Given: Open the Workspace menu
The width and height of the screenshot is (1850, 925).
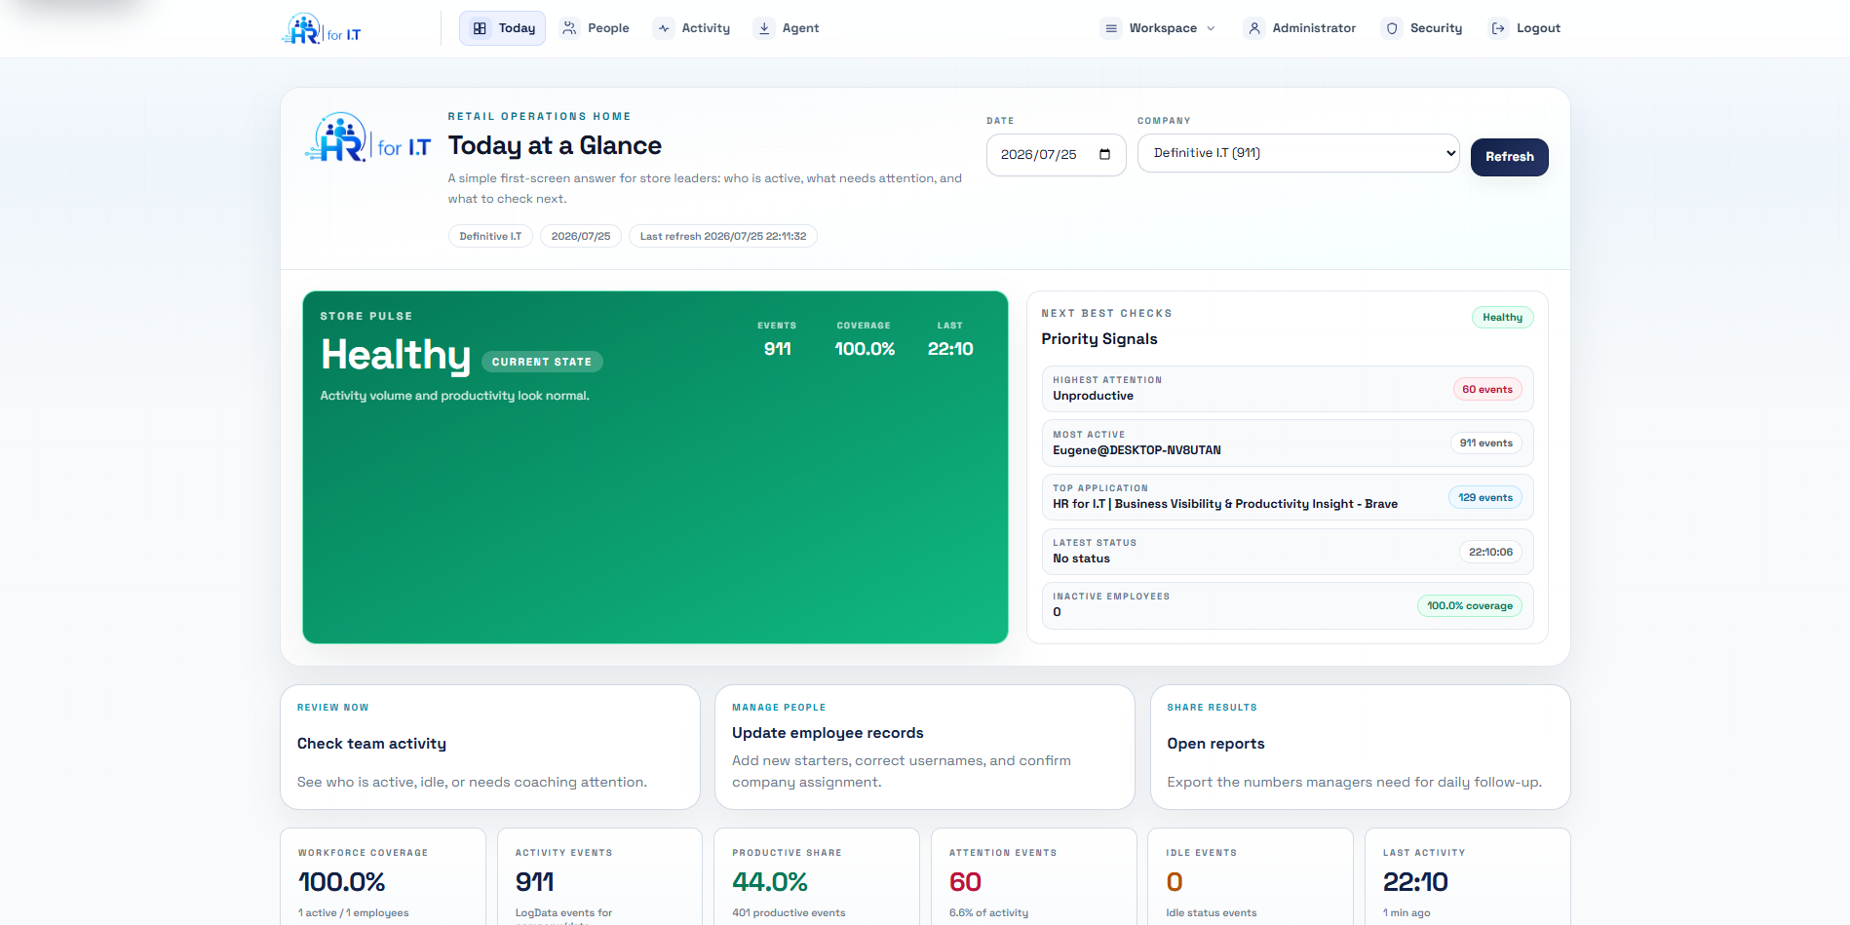Looking at the screenshot, I should pyautogui.click(x=1158, y=28).
